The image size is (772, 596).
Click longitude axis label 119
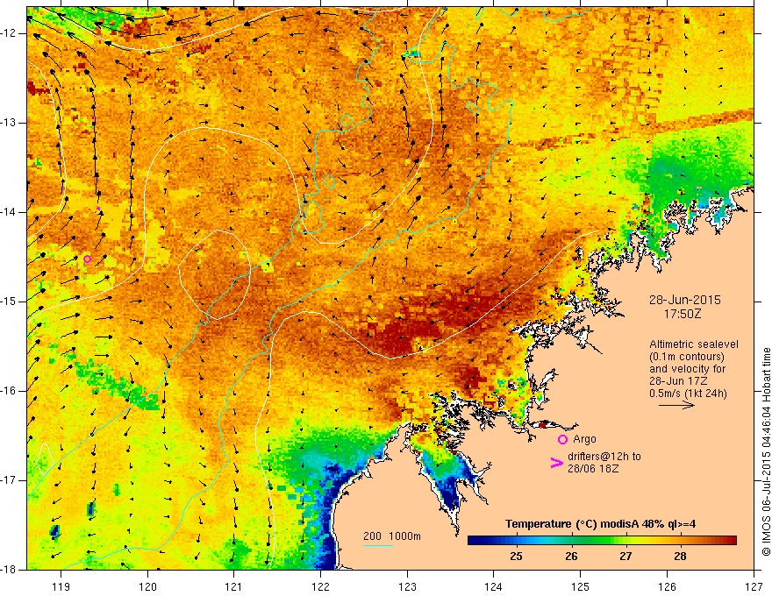pyautogui.click(x=61, y=586)
